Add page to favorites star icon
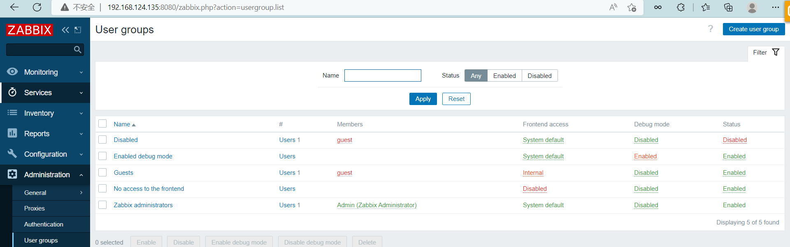 632,7
